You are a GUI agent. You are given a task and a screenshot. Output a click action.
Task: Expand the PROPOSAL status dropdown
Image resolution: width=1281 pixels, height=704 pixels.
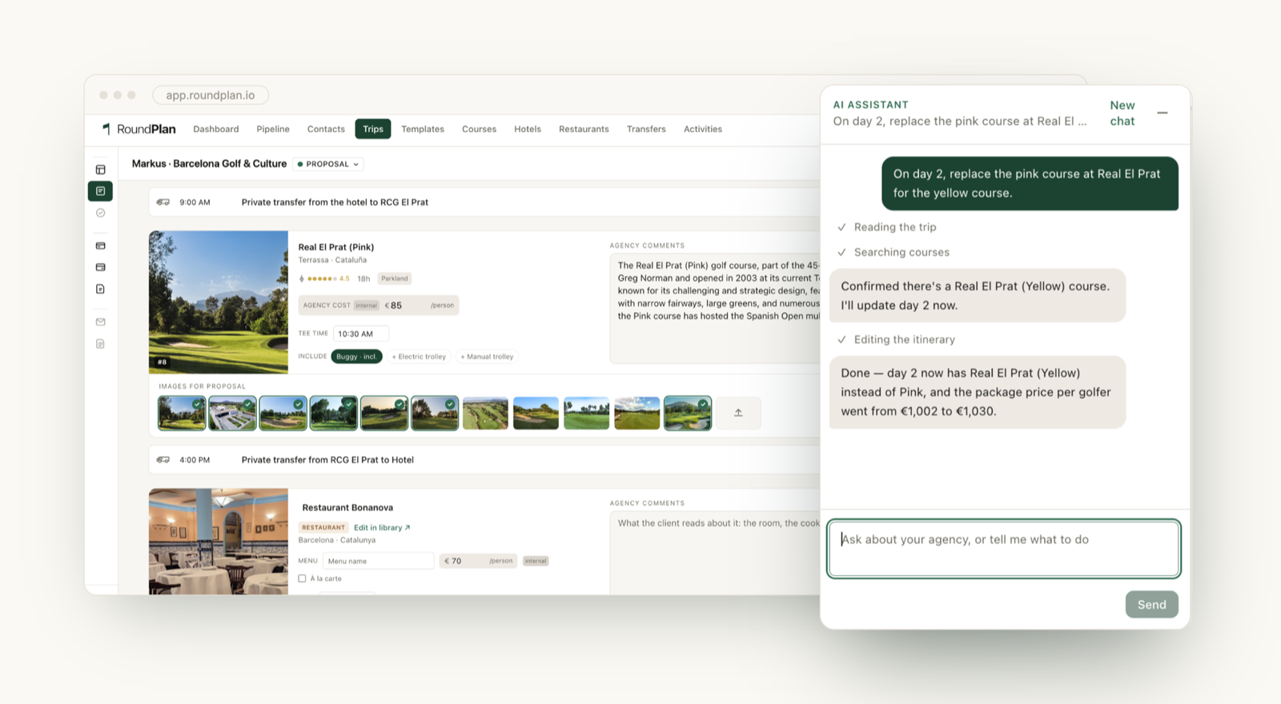click(328, 164)
